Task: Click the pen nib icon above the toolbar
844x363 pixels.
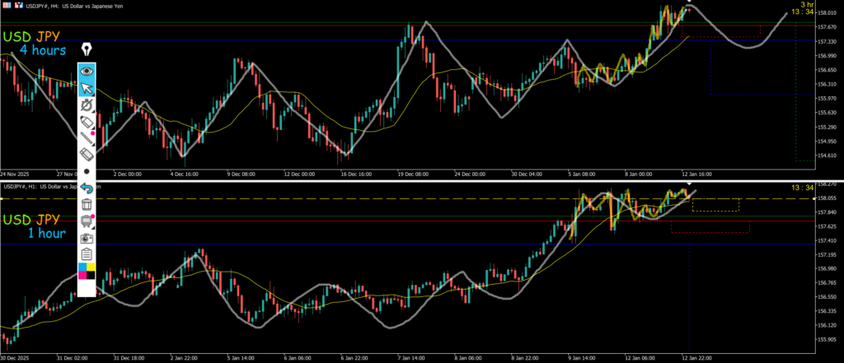Action: (x=87, y=50)
